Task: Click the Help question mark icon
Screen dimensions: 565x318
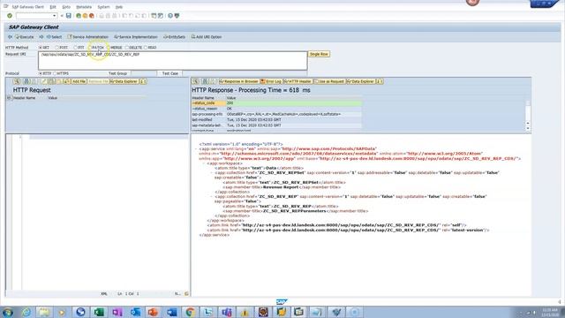Action: click(170, 16)
